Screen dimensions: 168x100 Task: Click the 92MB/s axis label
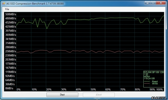tap(10, 76)
